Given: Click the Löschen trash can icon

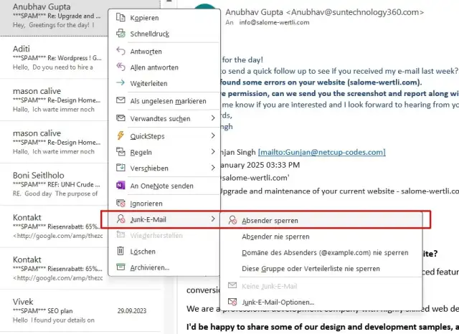Looking at the screenshot, I should click(x=120, y=251).
